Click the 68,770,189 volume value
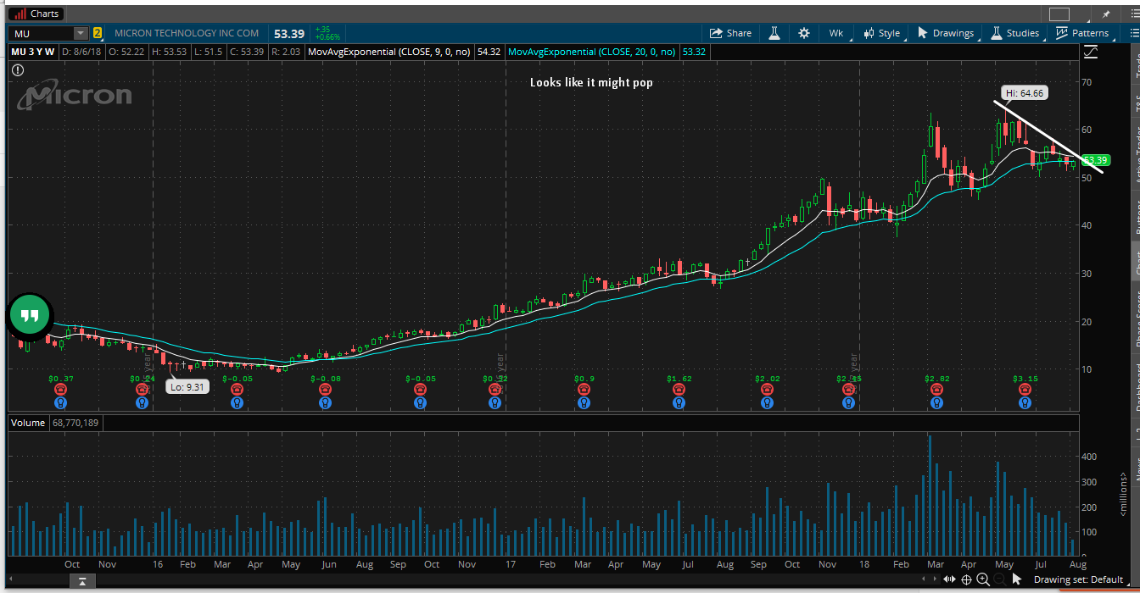 pyautogui.click(x=74, y=422)
